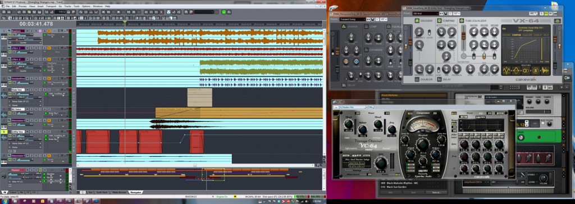Open the File menu in SONAR

[8, 6]
